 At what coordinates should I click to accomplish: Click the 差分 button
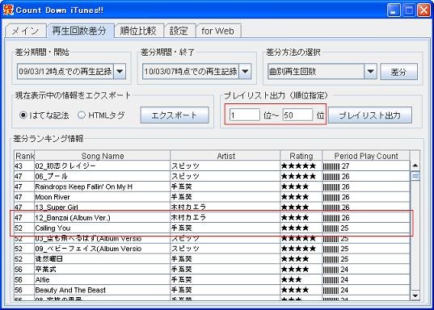[398, 72]
